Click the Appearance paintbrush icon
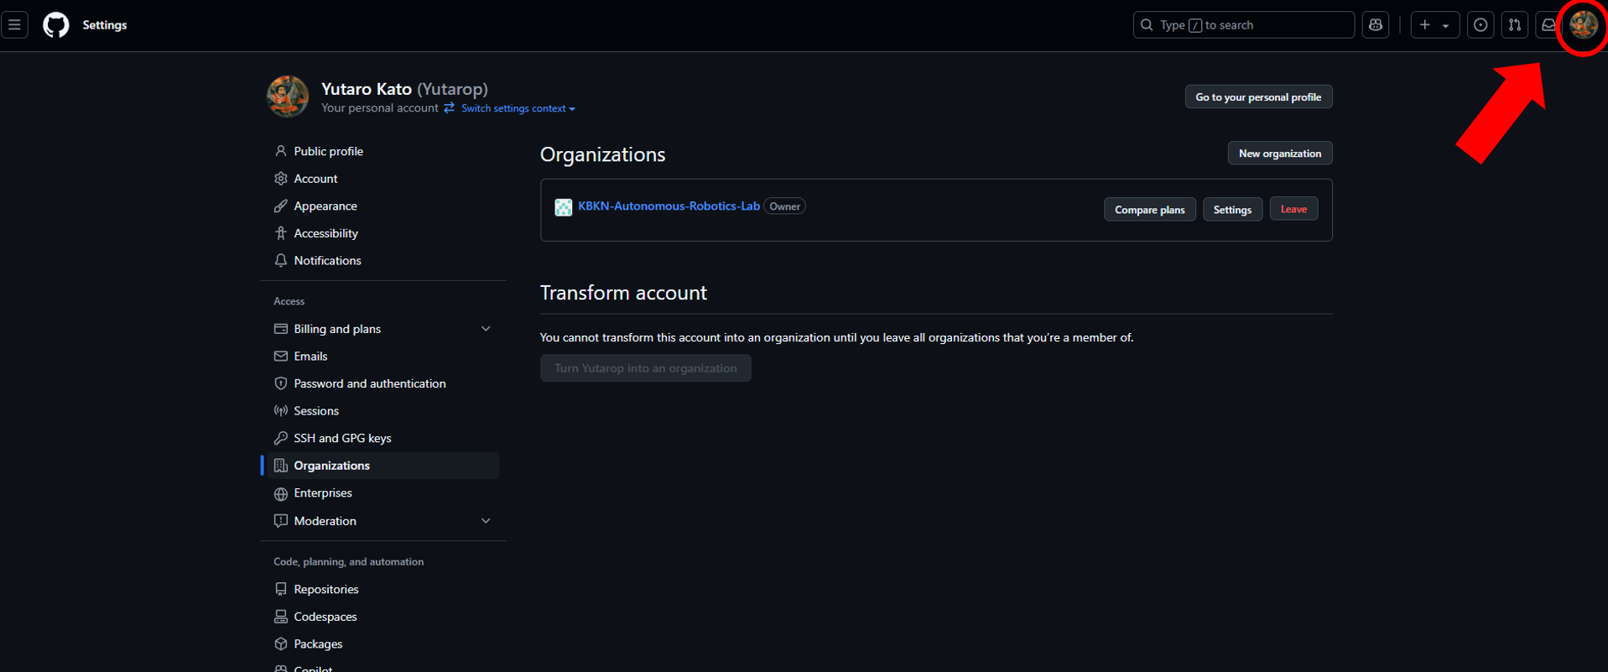Viewport: 1608px width, 672px height. (x=281, y=206)
